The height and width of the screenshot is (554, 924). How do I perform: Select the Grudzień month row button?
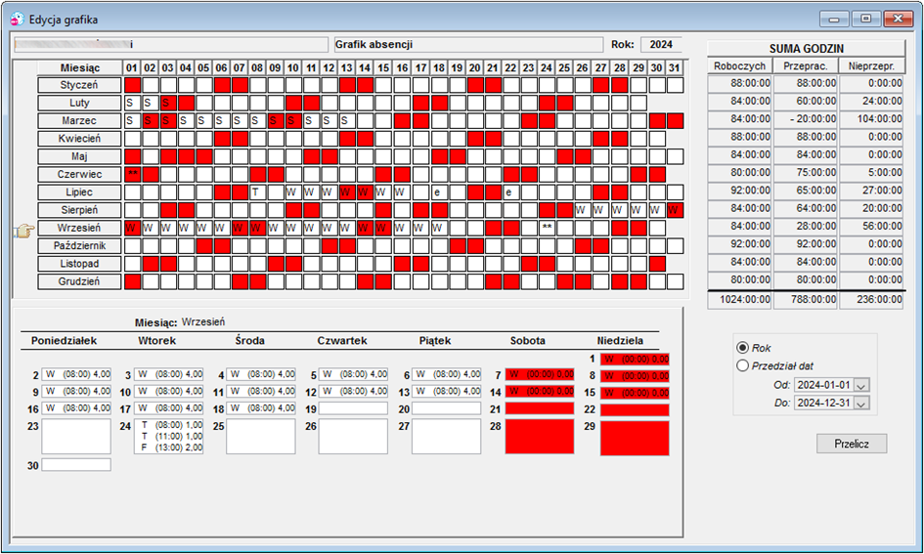click(x=79, y=281)
